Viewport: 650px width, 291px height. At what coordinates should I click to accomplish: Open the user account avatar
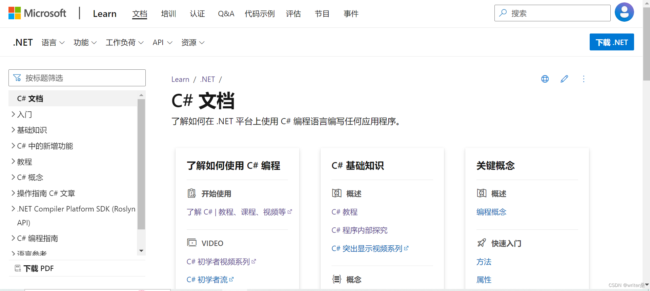click(624, 12)
